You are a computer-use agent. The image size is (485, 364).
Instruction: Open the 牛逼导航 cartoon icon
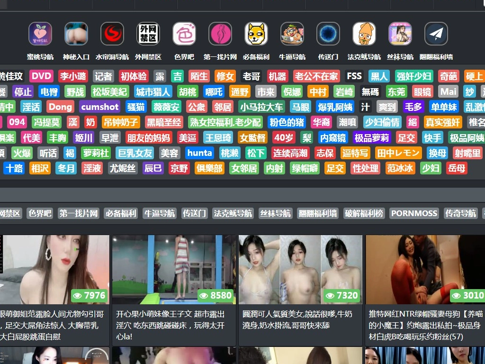[292, 34]
